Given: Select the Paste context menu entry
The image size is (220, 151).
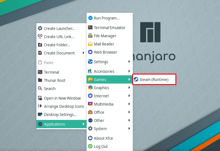Looking at the screenshot, I should point(61,62).
